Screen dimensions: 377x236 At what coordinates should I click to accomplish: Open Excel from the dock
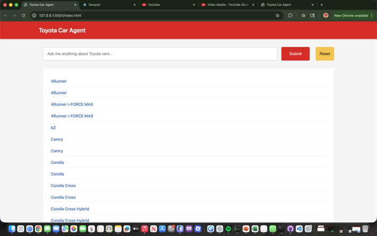[255, 229]
